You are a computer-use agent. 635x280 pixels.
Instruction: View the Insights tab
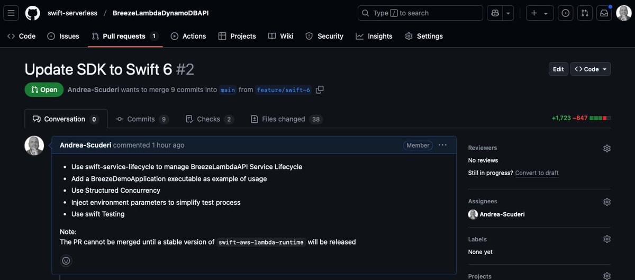click(374, 36)
